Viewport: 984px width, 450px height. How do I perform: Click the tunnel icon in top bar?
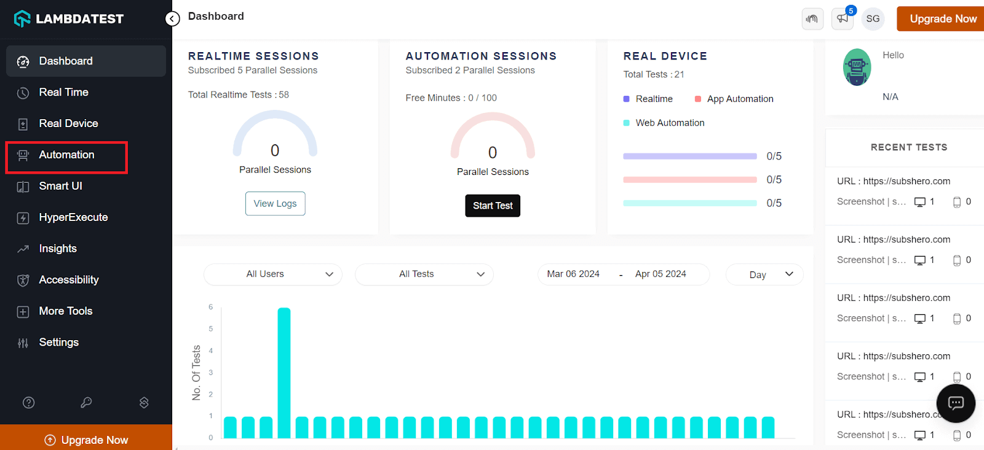(x=812, y=19)
